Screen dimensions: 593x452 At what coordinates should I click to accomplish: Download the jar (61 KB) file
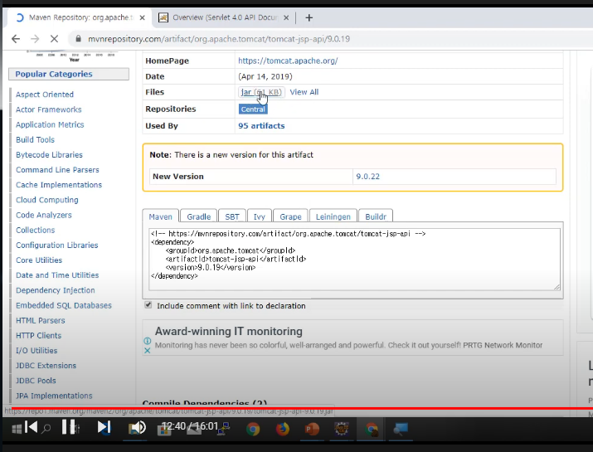click(x=261, y=92)
